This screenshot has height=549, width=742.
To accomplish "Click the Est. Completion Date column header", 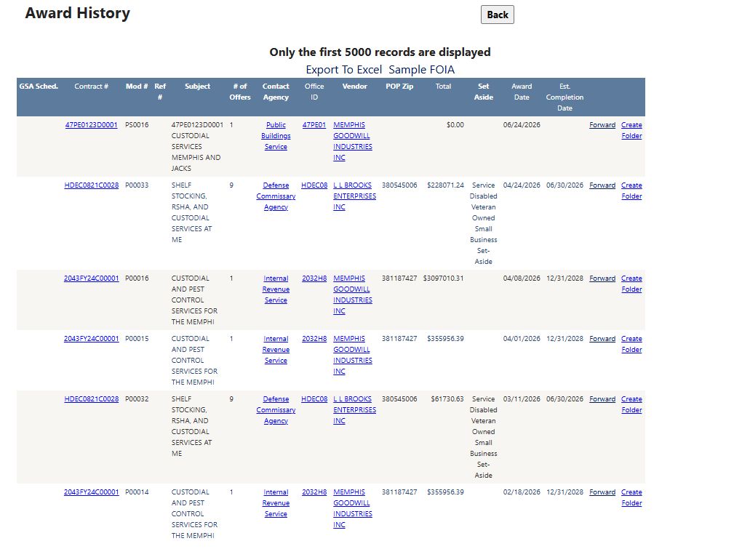I will click(x=565, y=97).
